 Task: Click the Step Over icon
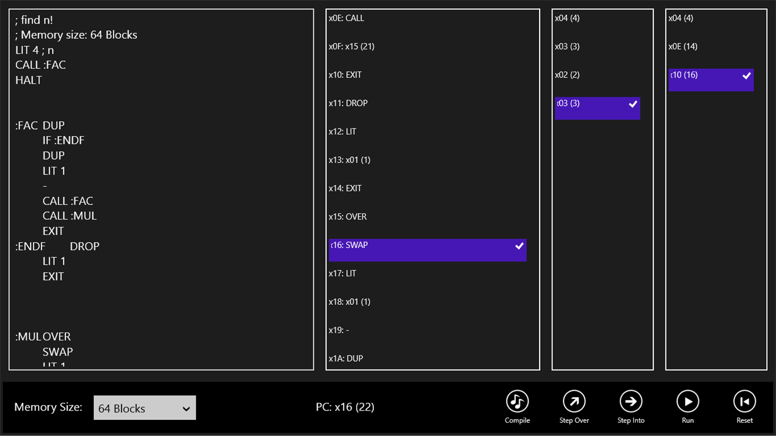click(574, 401)
